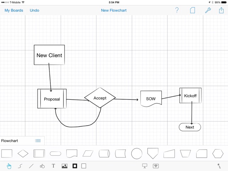
Task: Open the Flowchart shape library list
Action: coord(38,140)
